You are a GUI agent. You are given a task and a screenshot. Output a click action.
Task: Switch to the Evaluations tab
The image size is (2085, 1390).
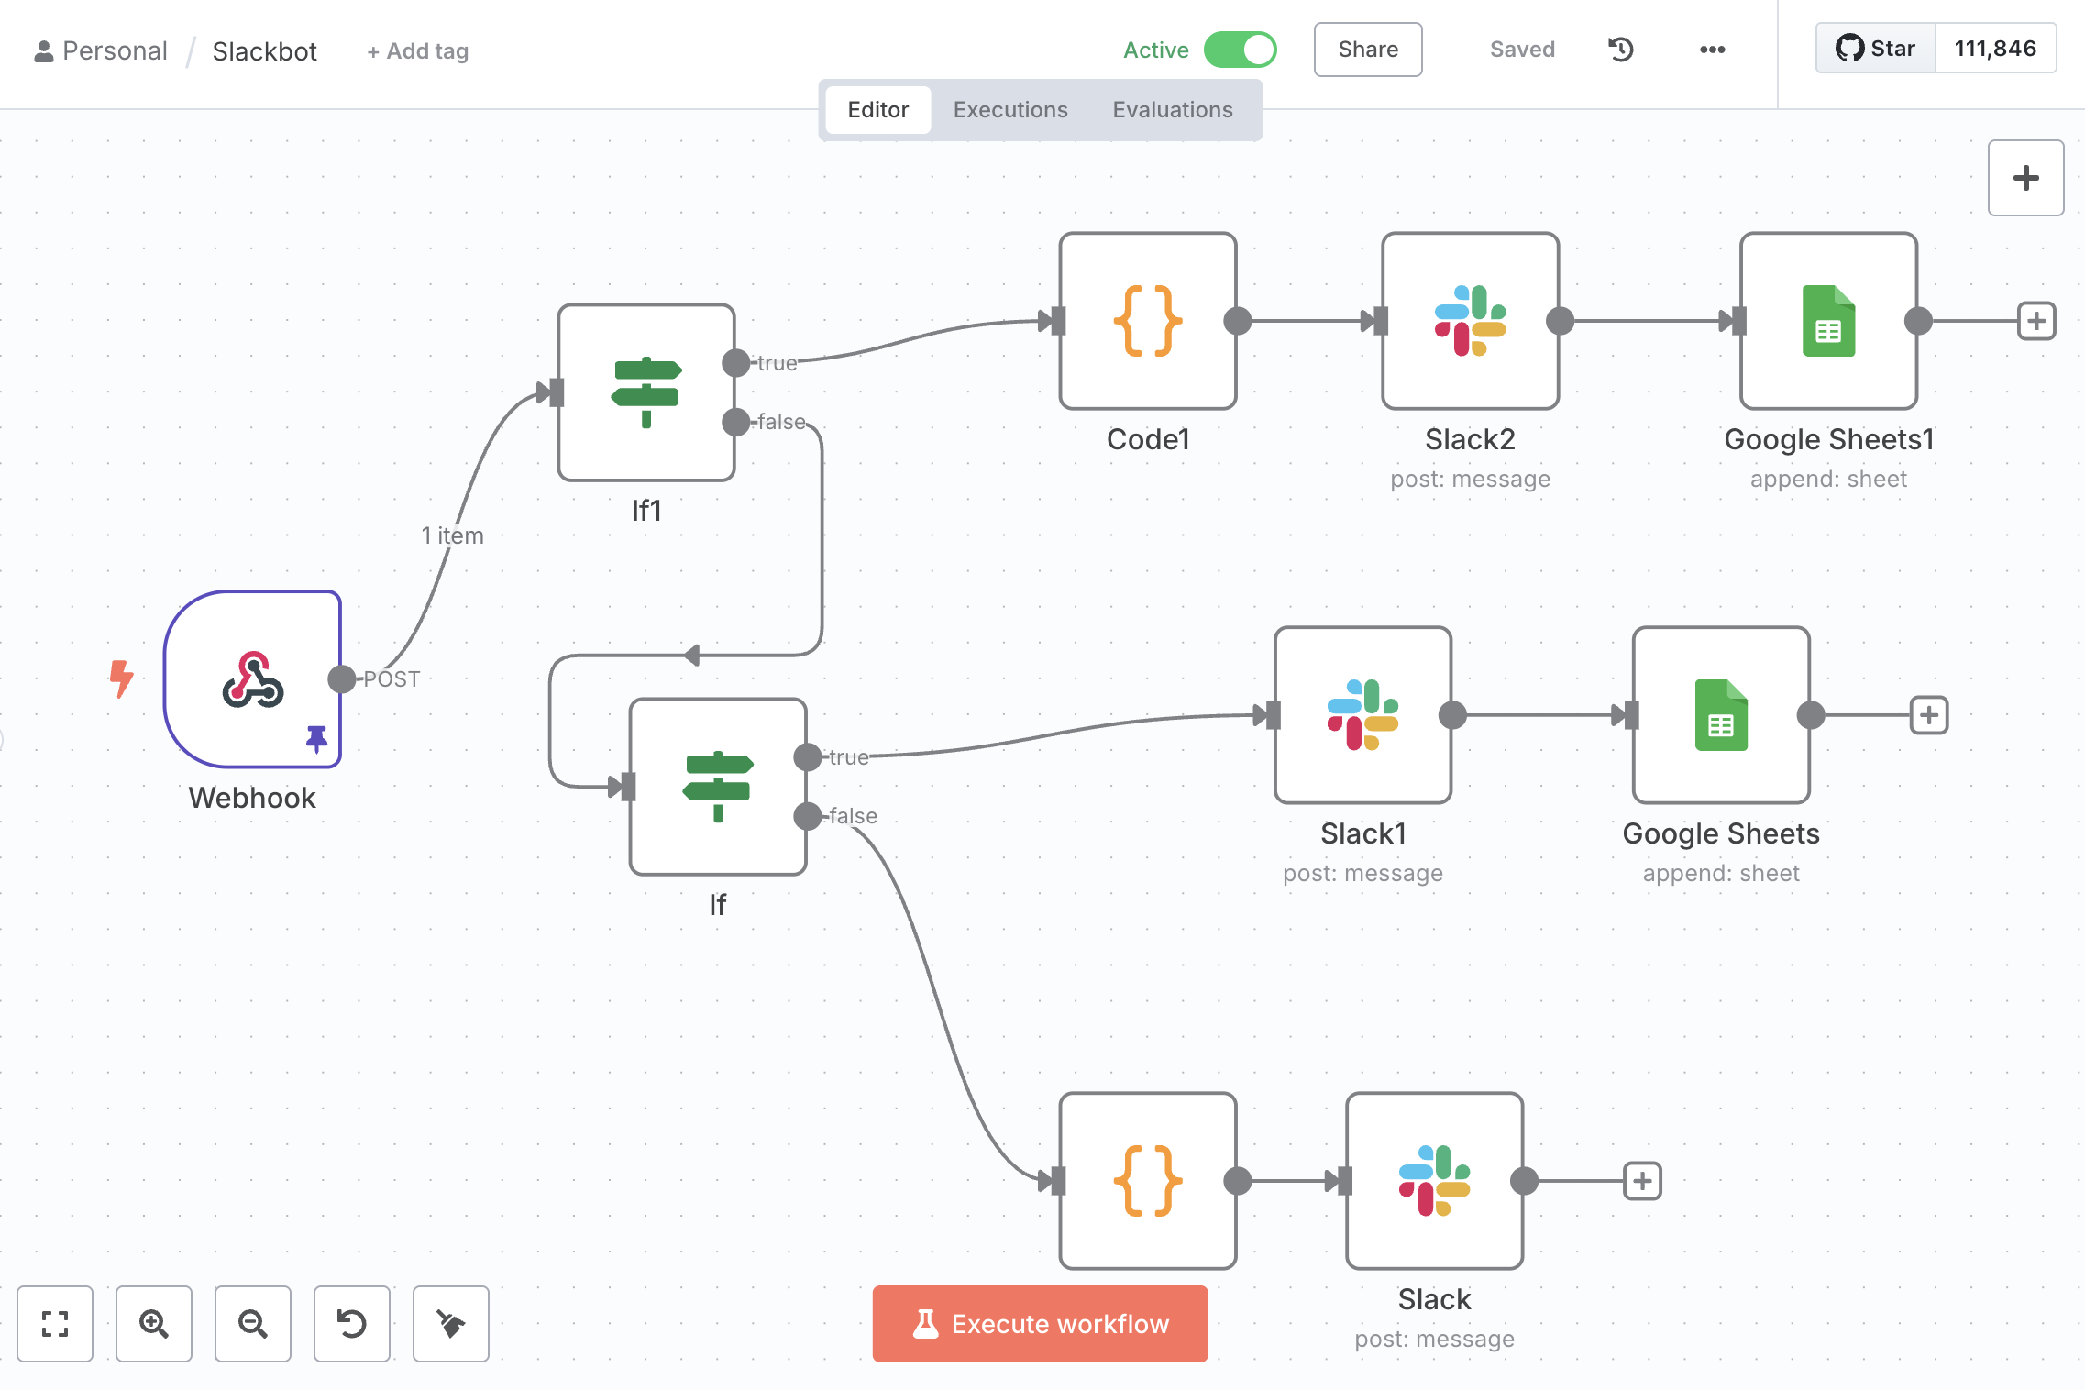pyautogui.click(x=1173, y=110)
